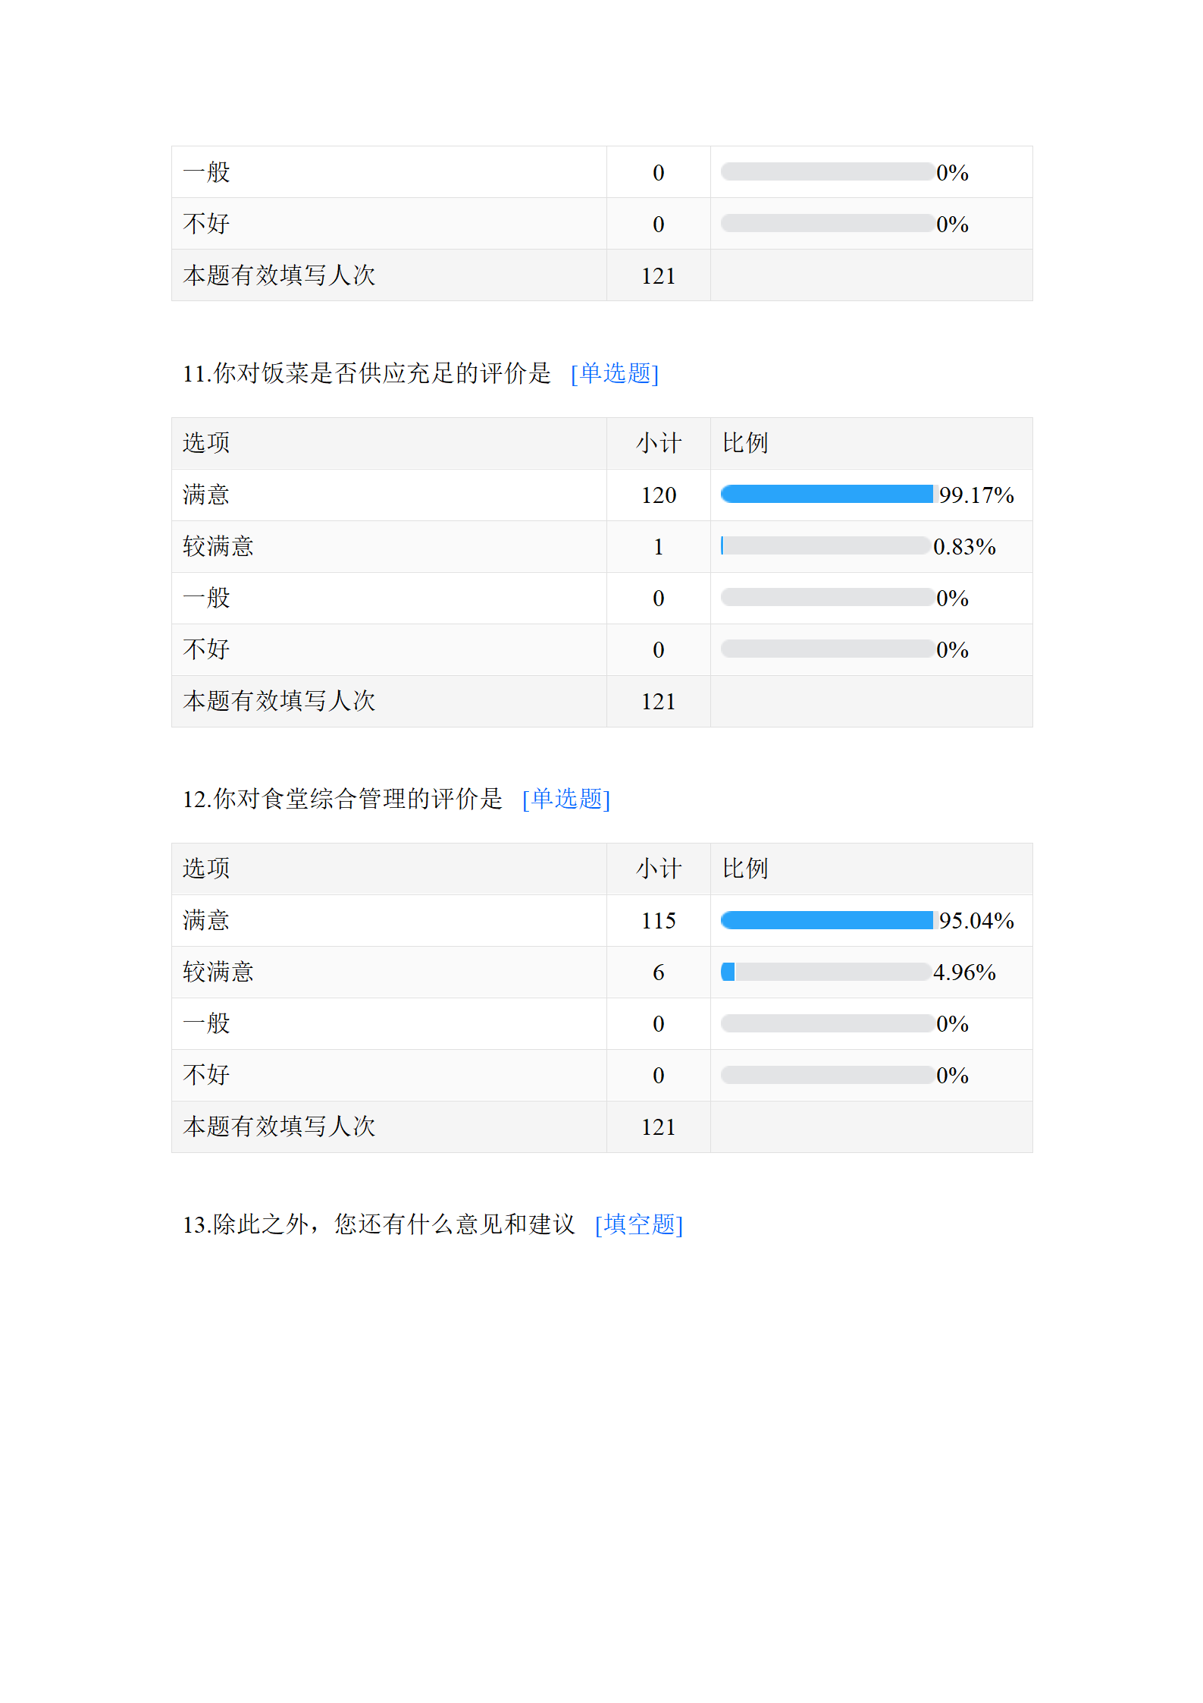Click the 0.83% progress bar
The width and height of the screenshot is (1203, 1703).
click(x=825, y=546)
